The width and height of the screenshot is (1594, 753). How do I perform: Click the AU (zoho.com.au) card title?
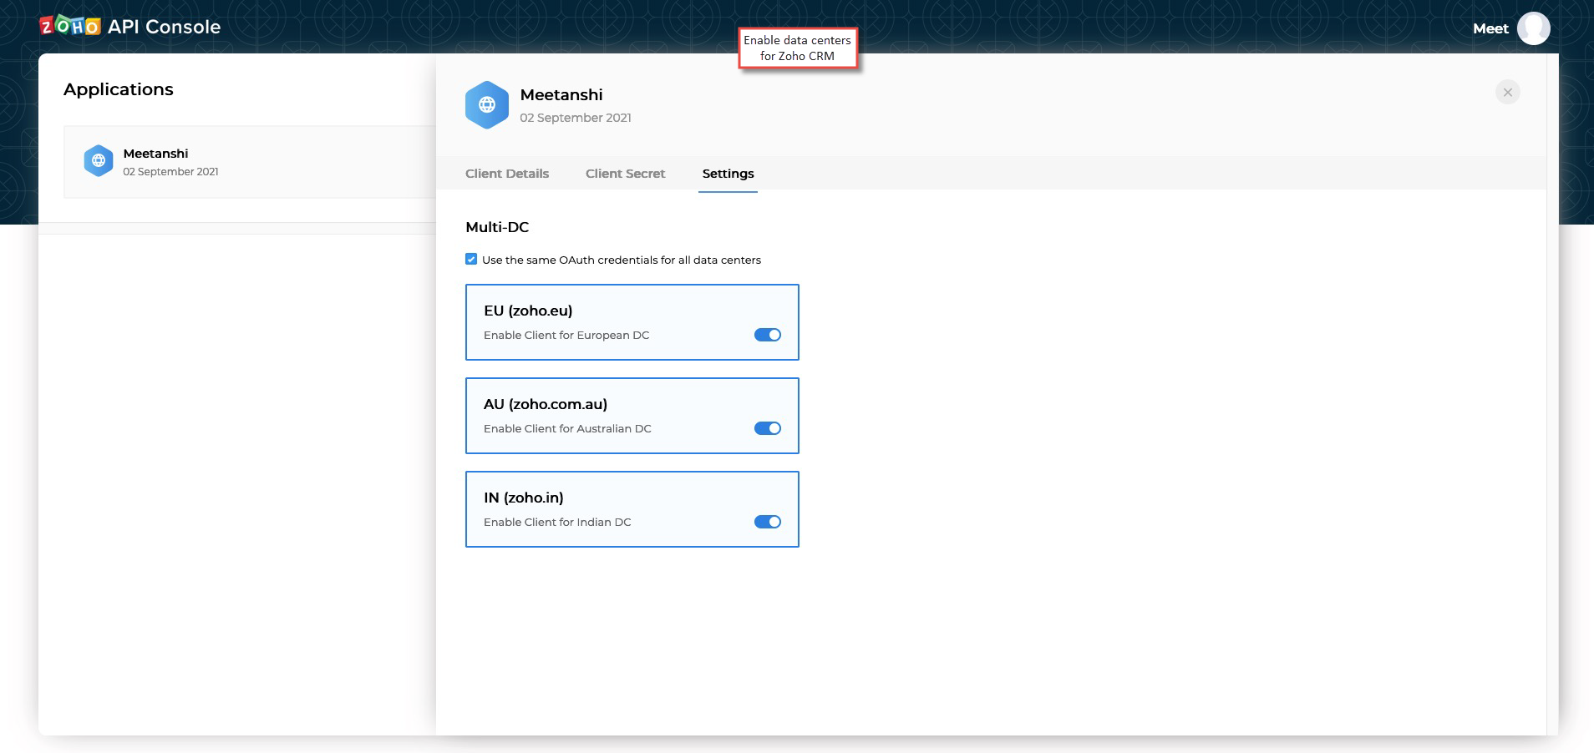pos(546,404)
